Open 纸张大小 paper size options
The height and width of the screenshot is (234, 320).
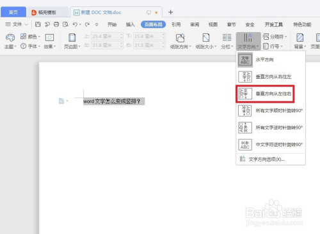coord(206,41)
